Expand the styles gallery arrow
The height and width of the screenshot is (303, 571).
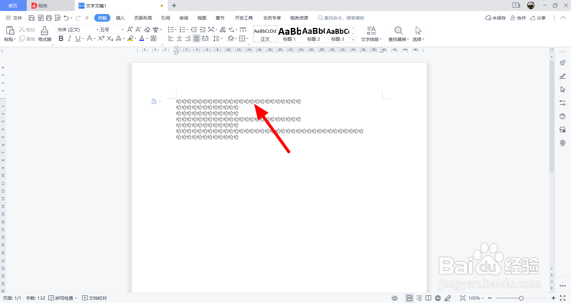[x=353, y=40]
